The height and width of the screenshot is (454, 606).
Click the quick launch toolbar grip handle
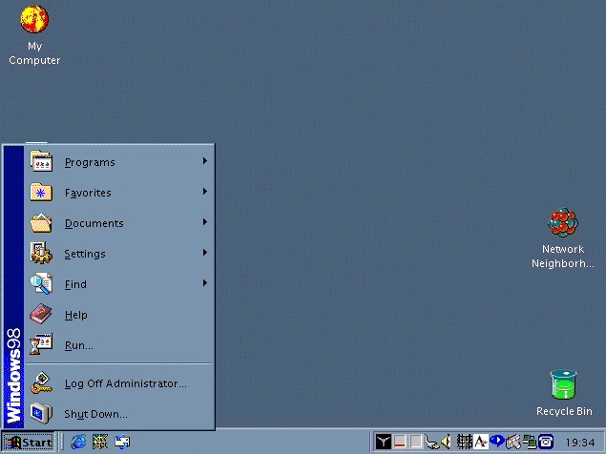(61, 442)
